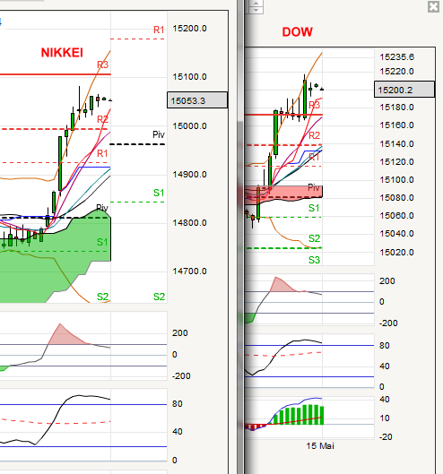Click the R3 label on Nikkei chart

pyautogui.click(x=102, y=65)
